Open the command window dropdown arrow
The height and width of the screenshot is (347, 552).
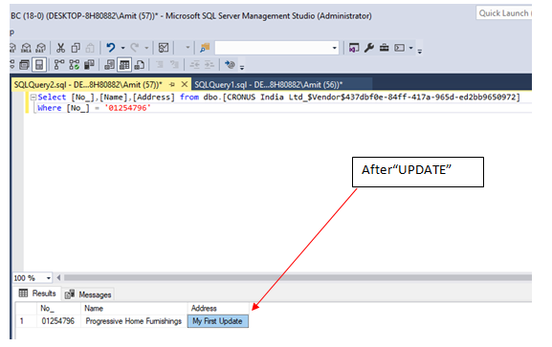tap(410, 48)
